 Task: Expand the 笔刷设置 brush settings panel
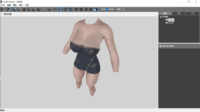[x=2, y=14]
